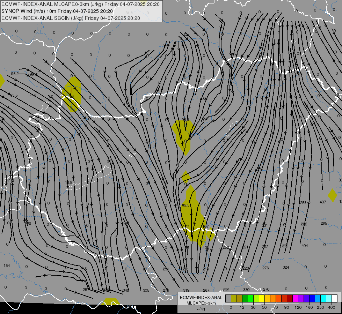Click the gray swatch in the legend
The image size is (342, 314).
[228, 298]
